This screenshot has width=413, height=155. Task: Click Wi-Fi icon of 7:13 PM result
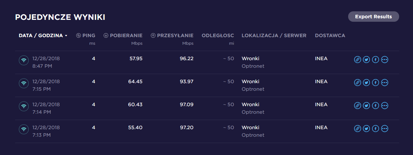tap(24, 129)
